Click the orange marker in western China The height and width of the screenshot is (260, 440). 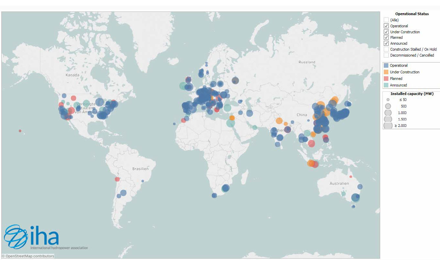[x=279, y=121]
